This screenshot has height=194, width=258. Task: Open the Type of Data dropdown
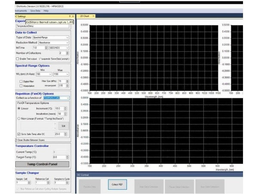click(x=68, y=38)
